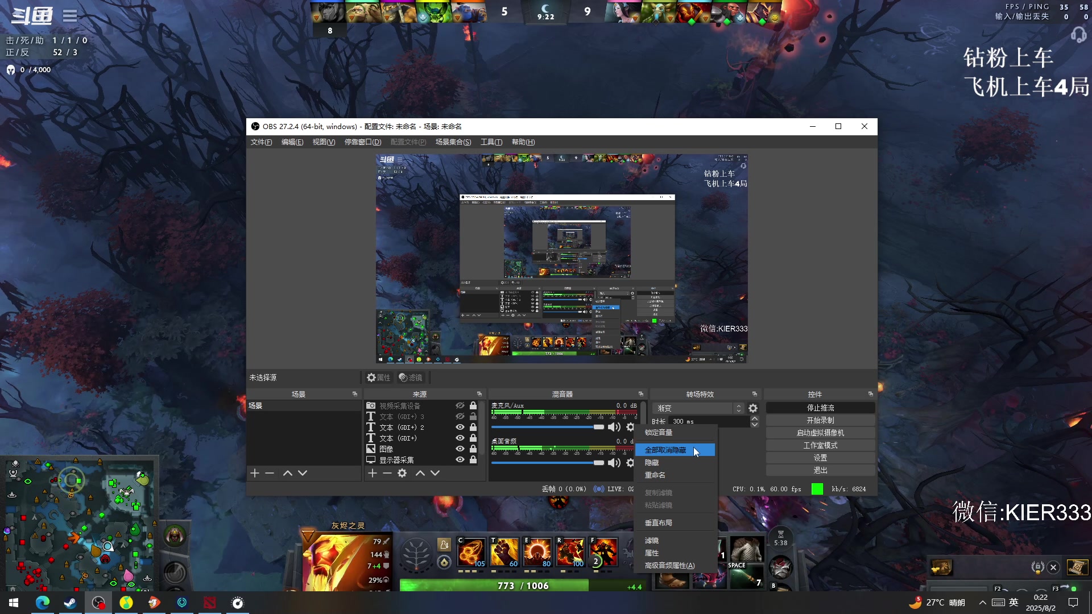The width and height of the screenshot is (1092, 614).
Task: Hide the 图像 source
Action: pyautogui.click(x=460, y=449)
